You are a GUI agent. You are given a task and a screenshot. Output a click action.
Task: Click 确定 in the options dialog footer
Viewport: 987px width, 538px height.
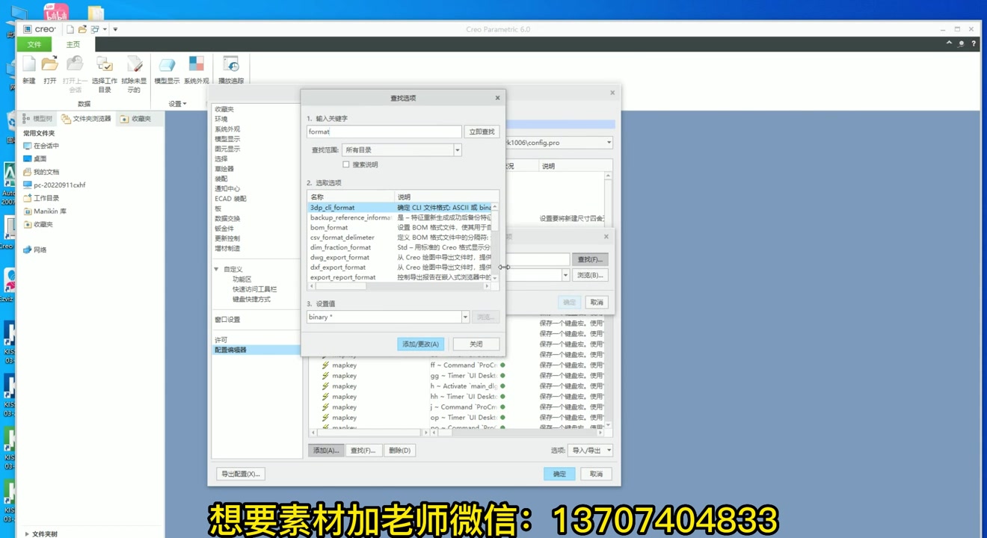pyautogui.click(x=559, y=474)
